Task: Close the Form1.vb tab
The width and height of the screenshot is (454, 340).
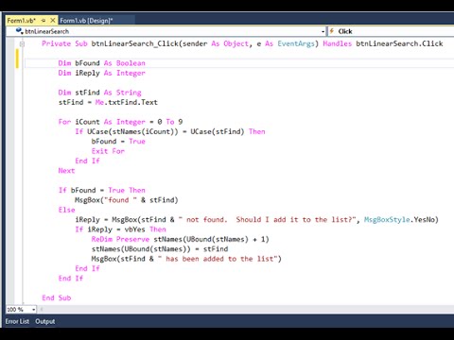Action: (x=53, y=21)
